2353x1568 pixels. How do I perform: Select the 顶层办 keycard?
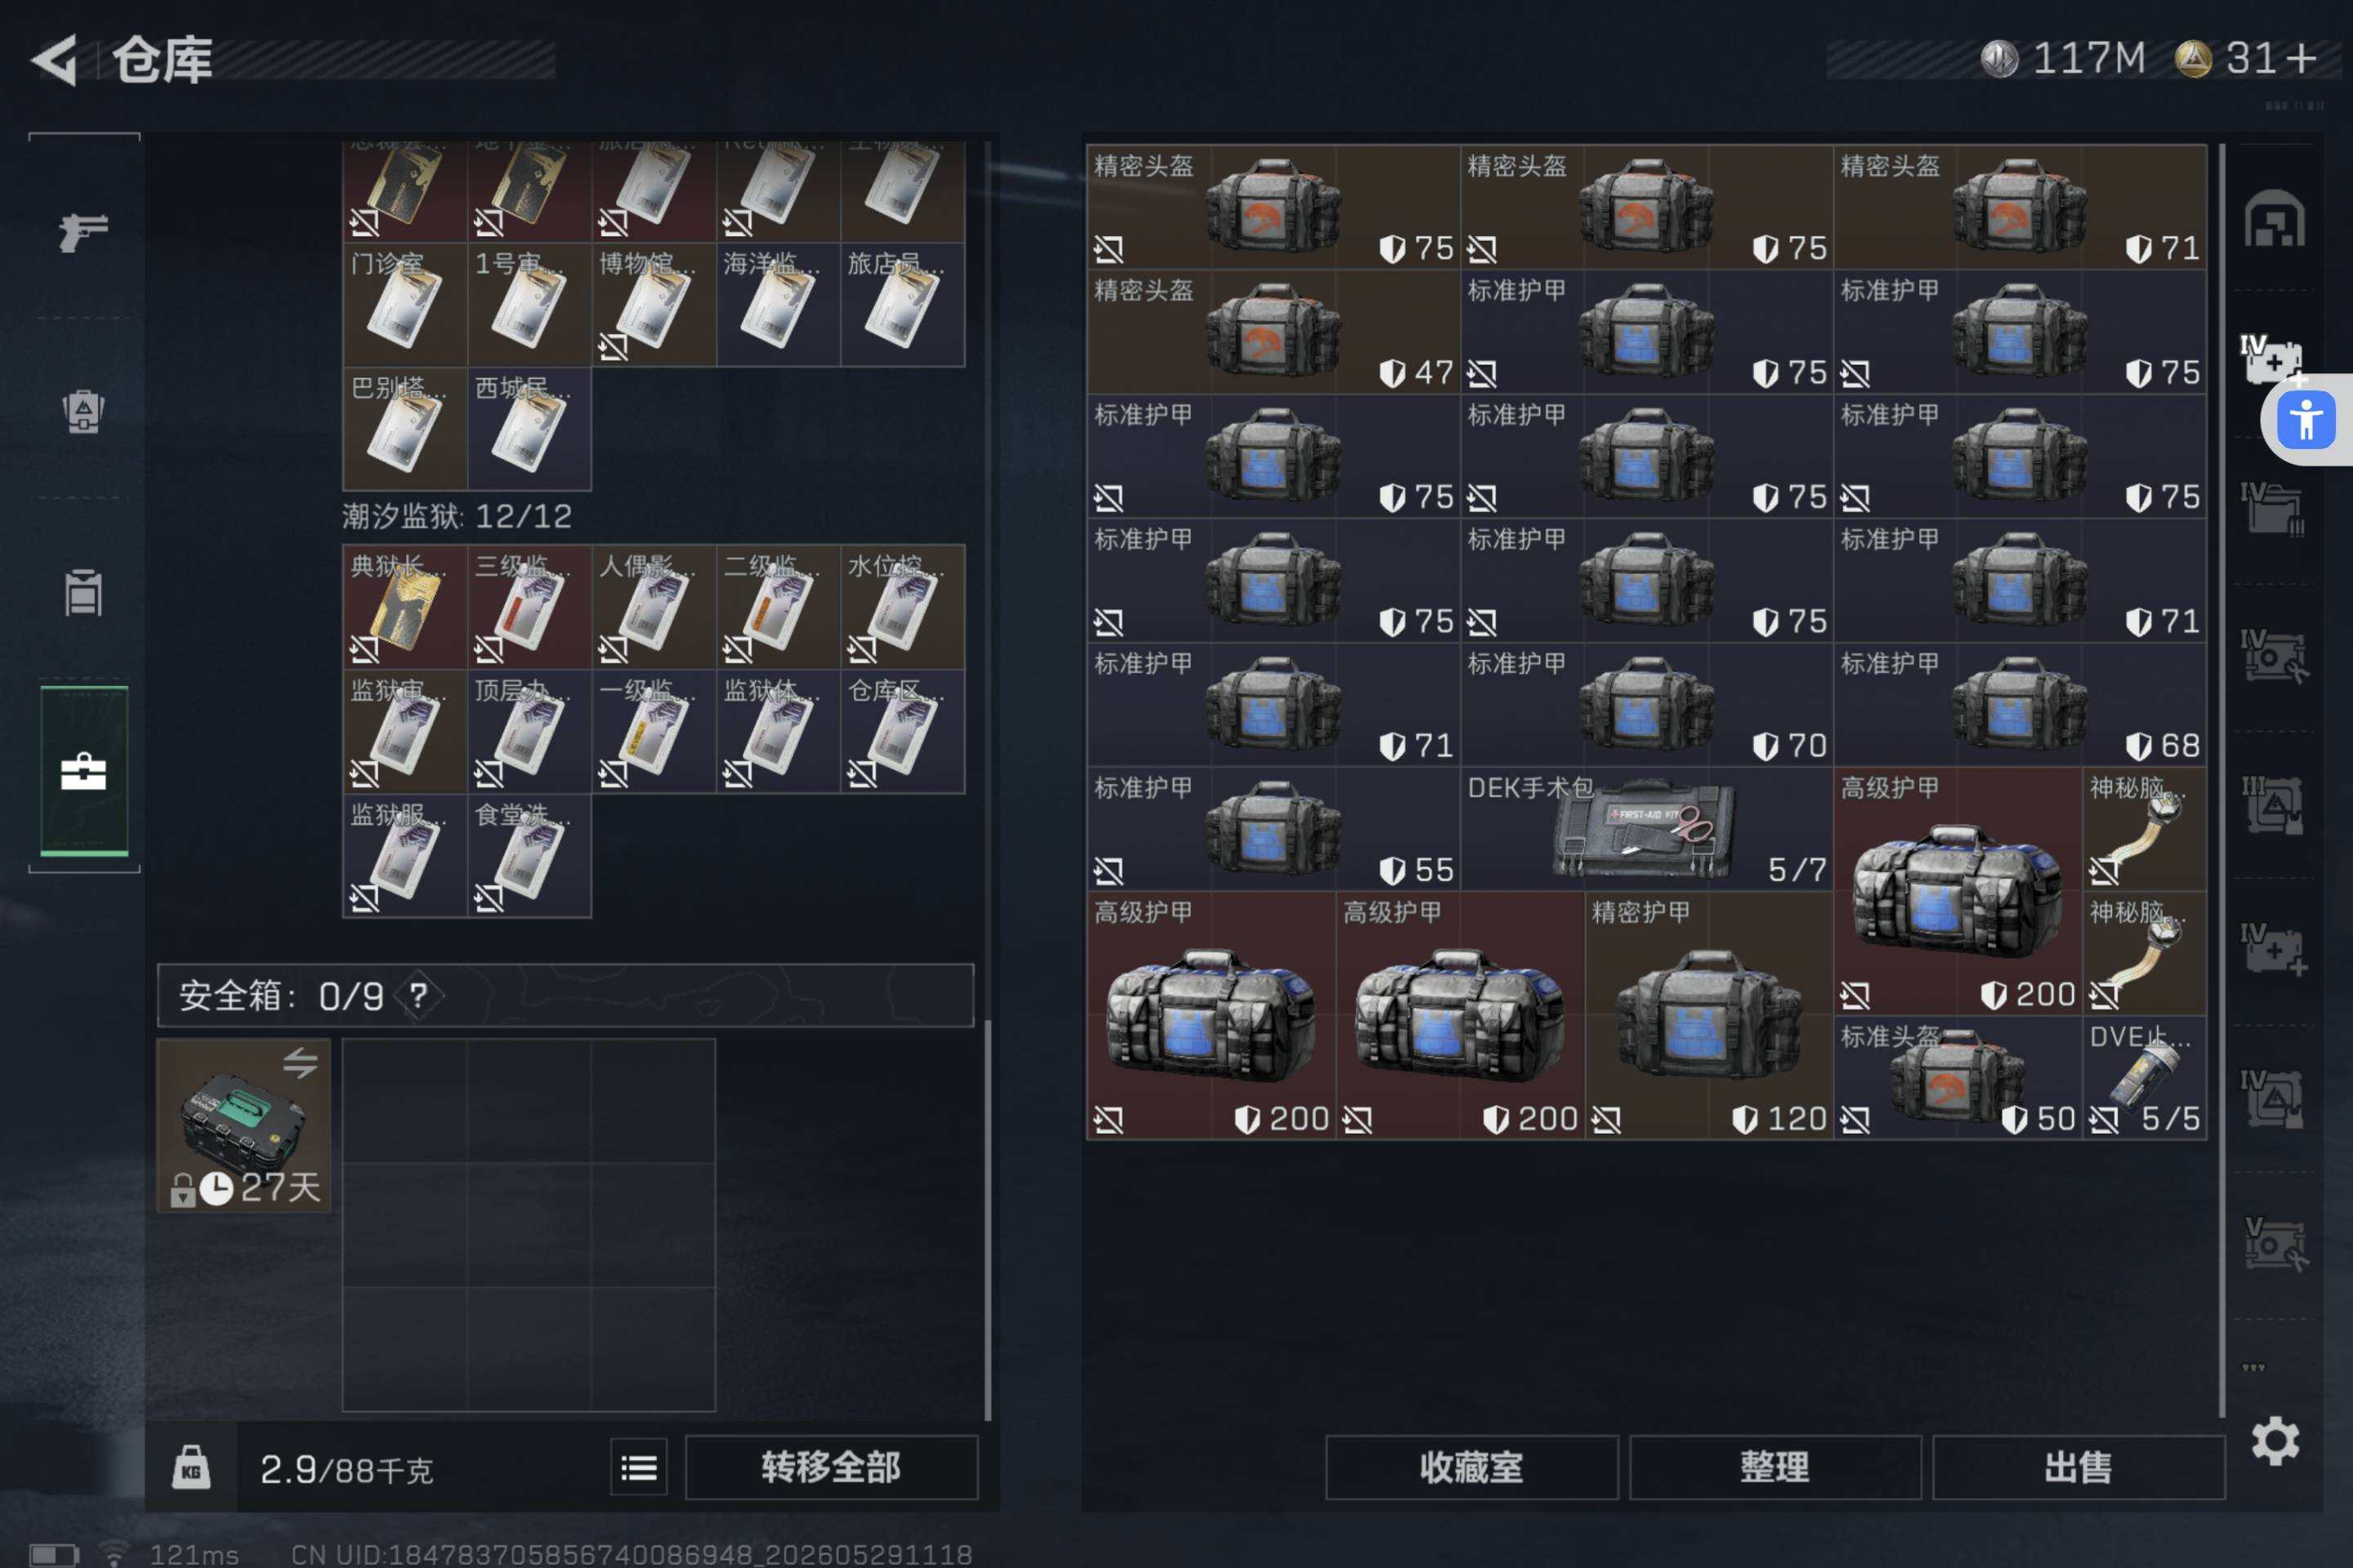529,731
